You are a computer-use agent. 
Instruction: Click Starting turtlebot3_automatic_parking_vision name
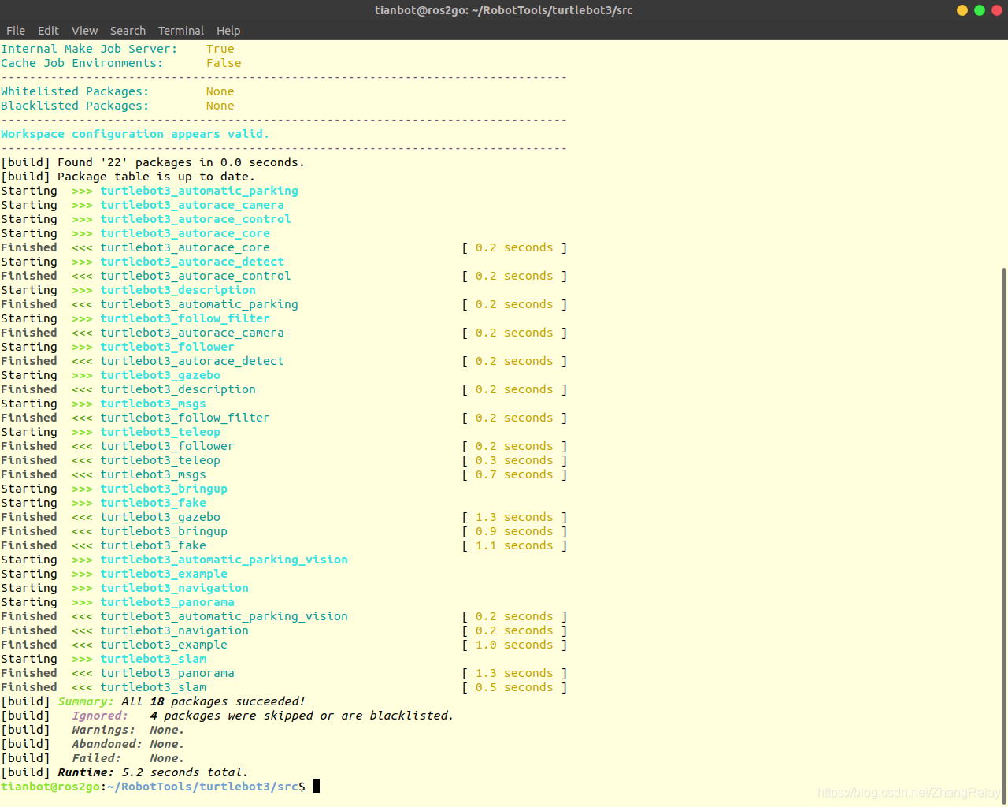point(224,560)
